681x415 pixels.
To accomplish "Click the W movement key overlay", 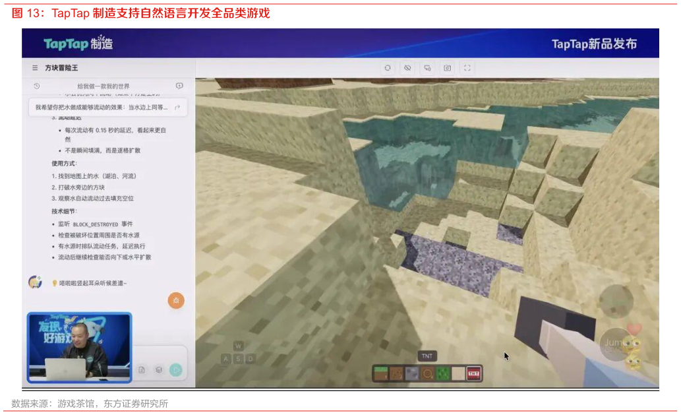I will pyautogui.click(x=238, y=346).
